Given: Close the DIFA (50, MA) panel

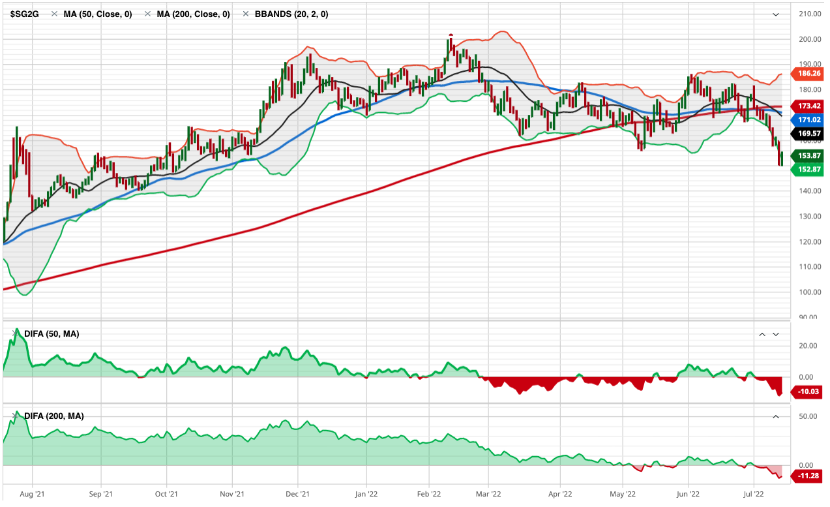Looking at the screenshot, I should point(16,333).
